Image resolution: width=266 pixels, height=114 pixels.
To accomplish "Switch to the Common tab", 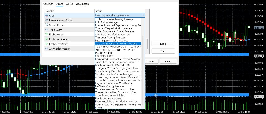I will 48,4.
